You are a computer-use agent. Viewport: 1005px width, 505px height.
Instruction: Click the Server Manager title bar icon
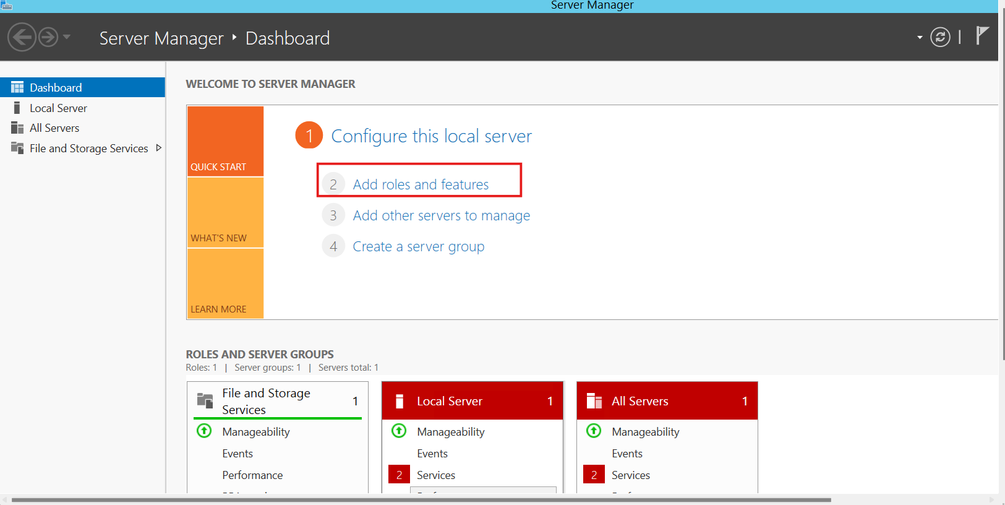pyautogui.click(x=6, y=6)
